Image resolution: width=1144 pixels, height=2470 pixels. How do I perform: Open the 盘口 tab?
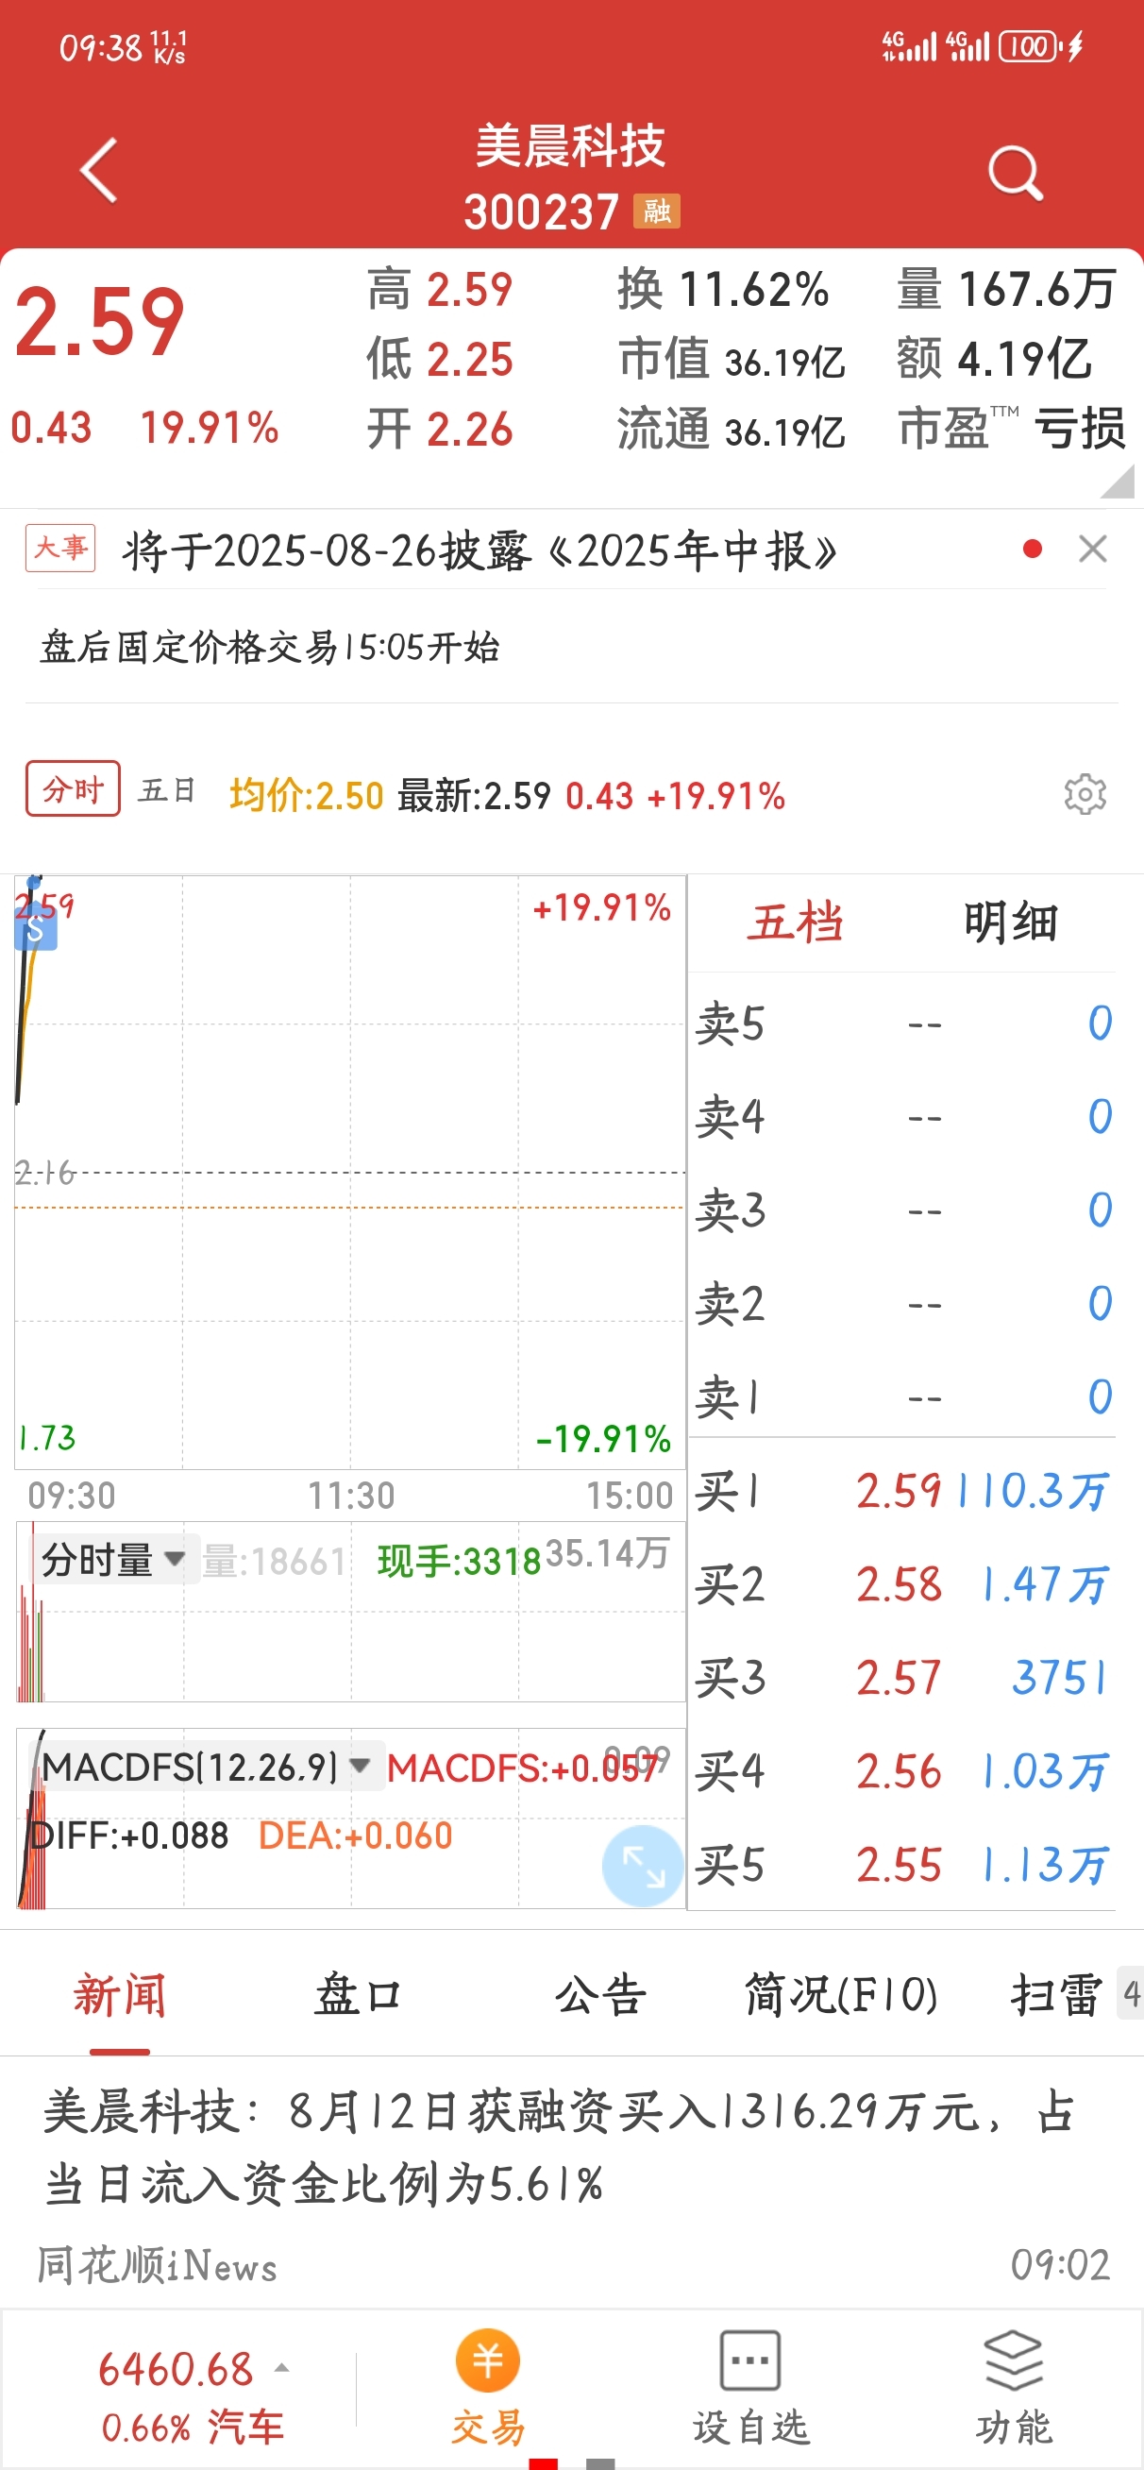point(358,1995)
